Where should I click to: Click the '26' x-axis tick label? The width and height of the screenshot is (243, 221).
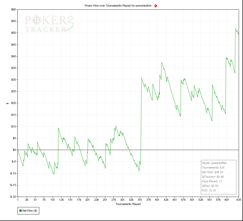coord(27,200)
